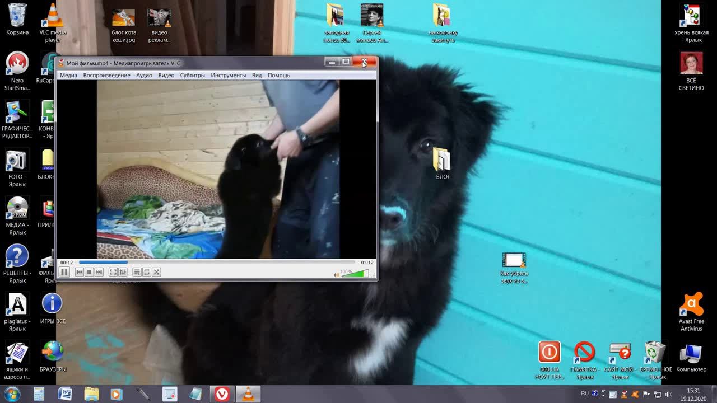Jump to previous media in VLC
The height and width of the screenshot is (403, 717).
80,272
